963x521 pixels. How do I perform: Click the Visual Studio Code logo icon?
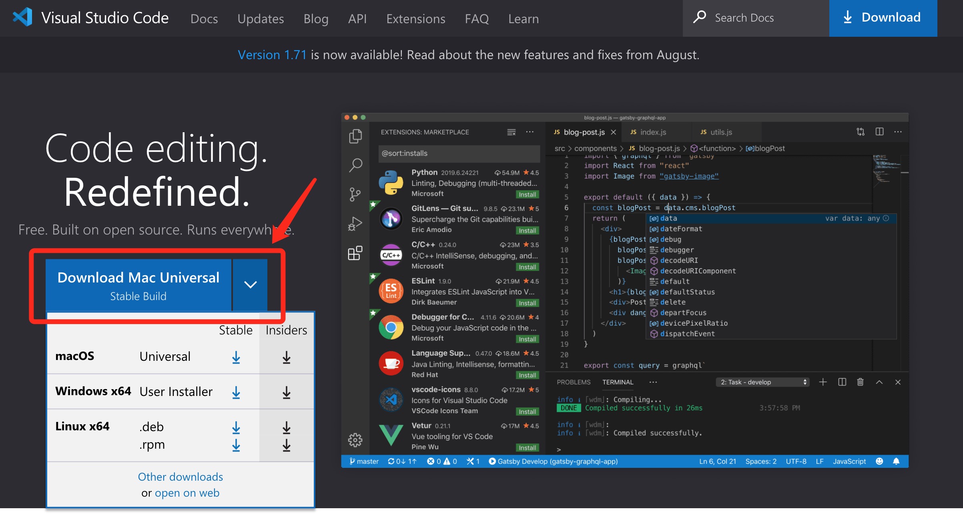click(22, 18)
